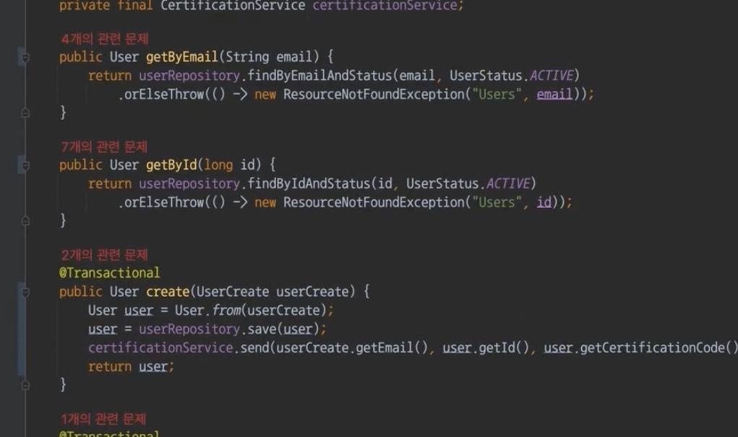Collapse the getById method fold marker
The image size is (738, 437).
[25, 165]
